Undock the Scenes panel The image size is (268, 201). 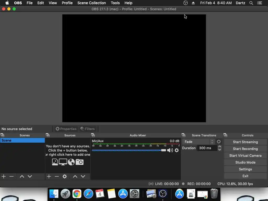click(2, 135)
